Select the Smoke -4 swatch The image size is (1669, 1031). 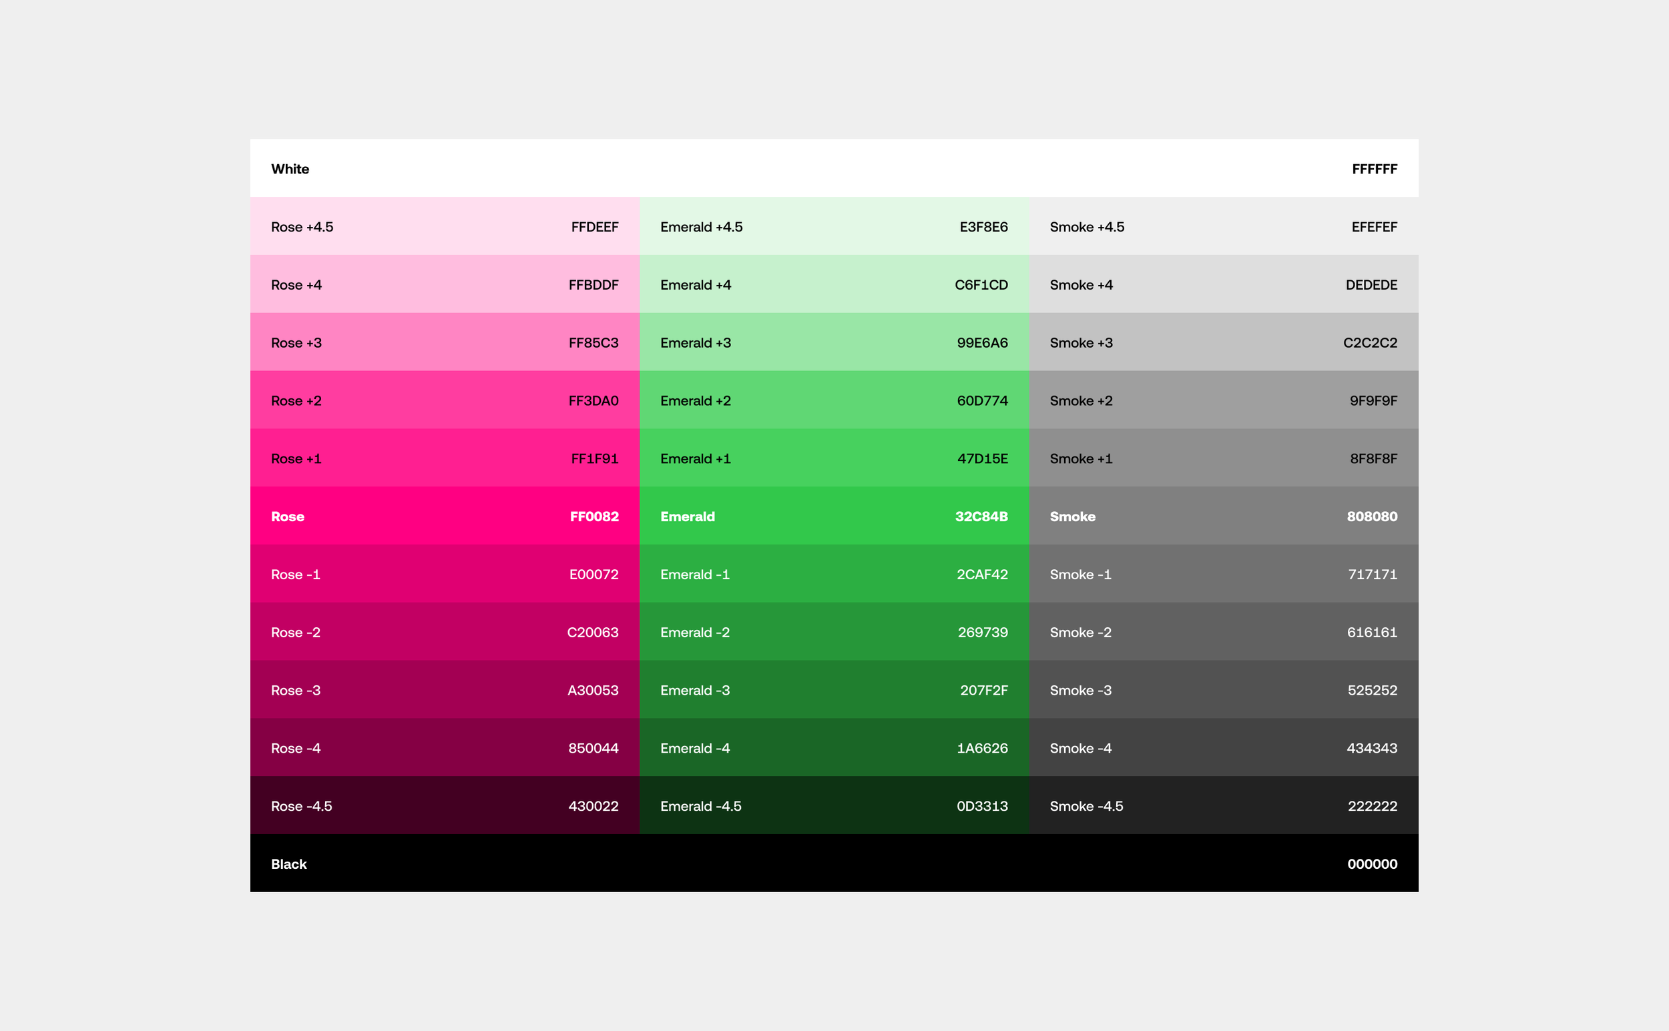pos(1223,748)
